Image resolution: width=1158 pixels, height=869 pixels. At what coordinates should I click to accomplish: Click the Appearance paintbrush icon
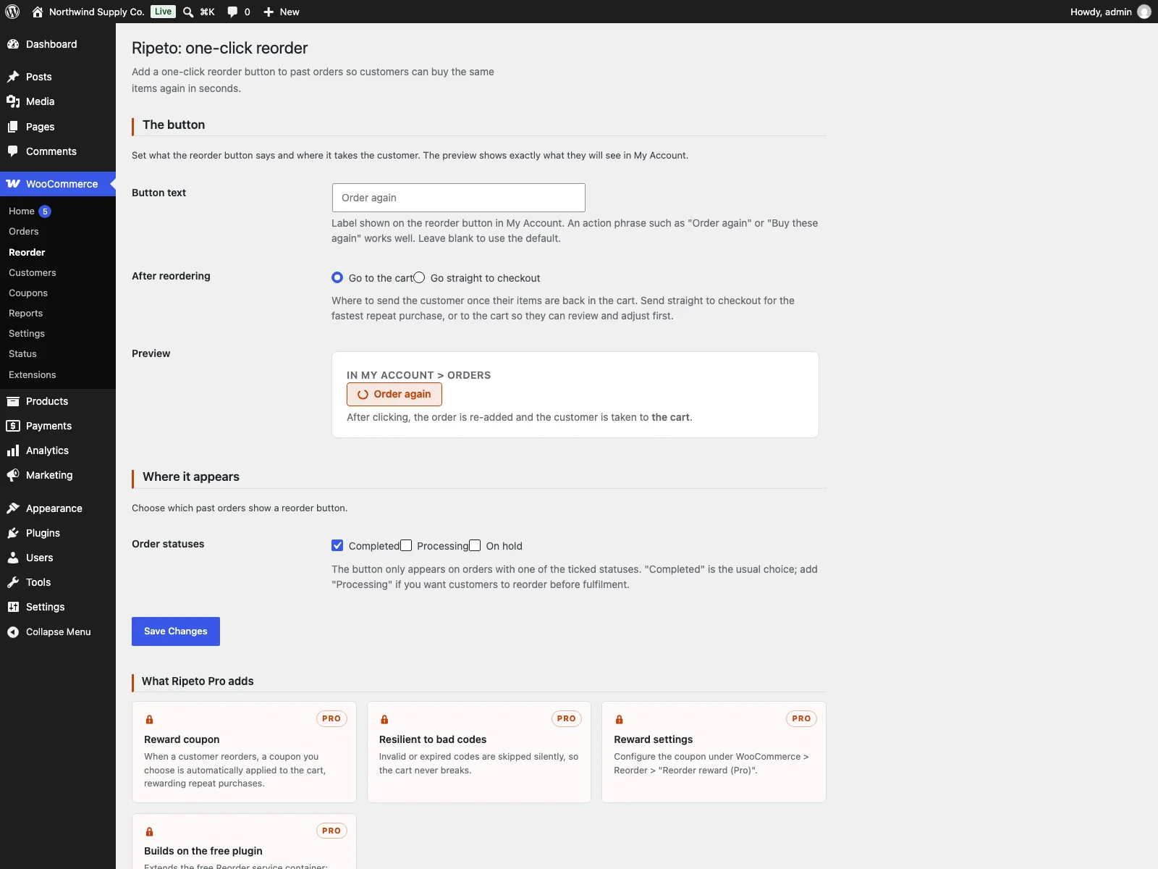[13, 508]
